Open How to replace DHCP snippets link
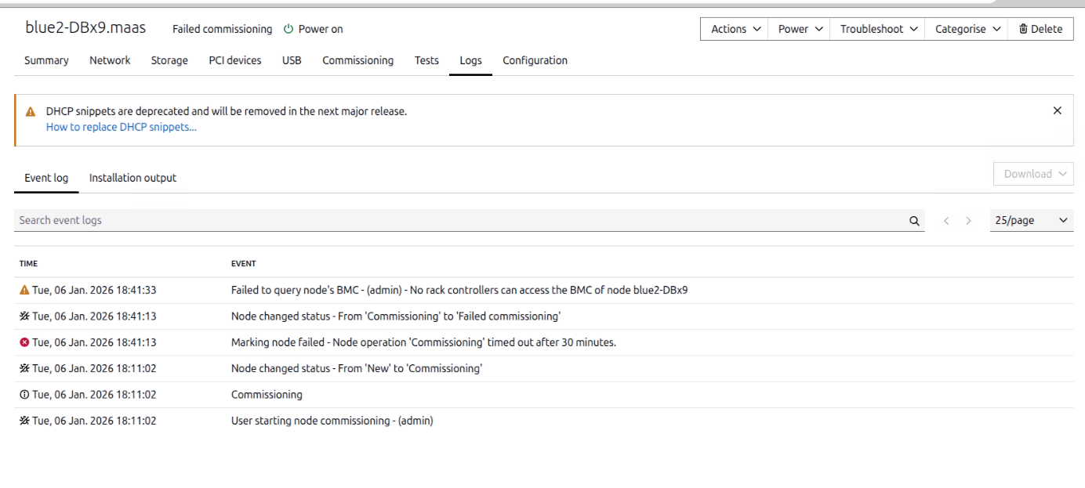The height and width of the screenshot is (488, 1085). tap(122, 127)
